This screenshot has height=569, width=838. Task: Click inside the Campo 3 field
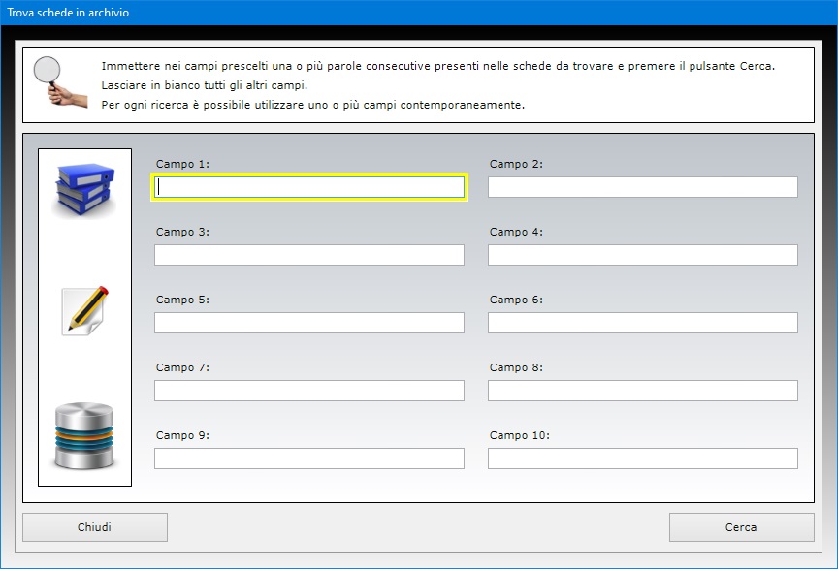(309, 255)
